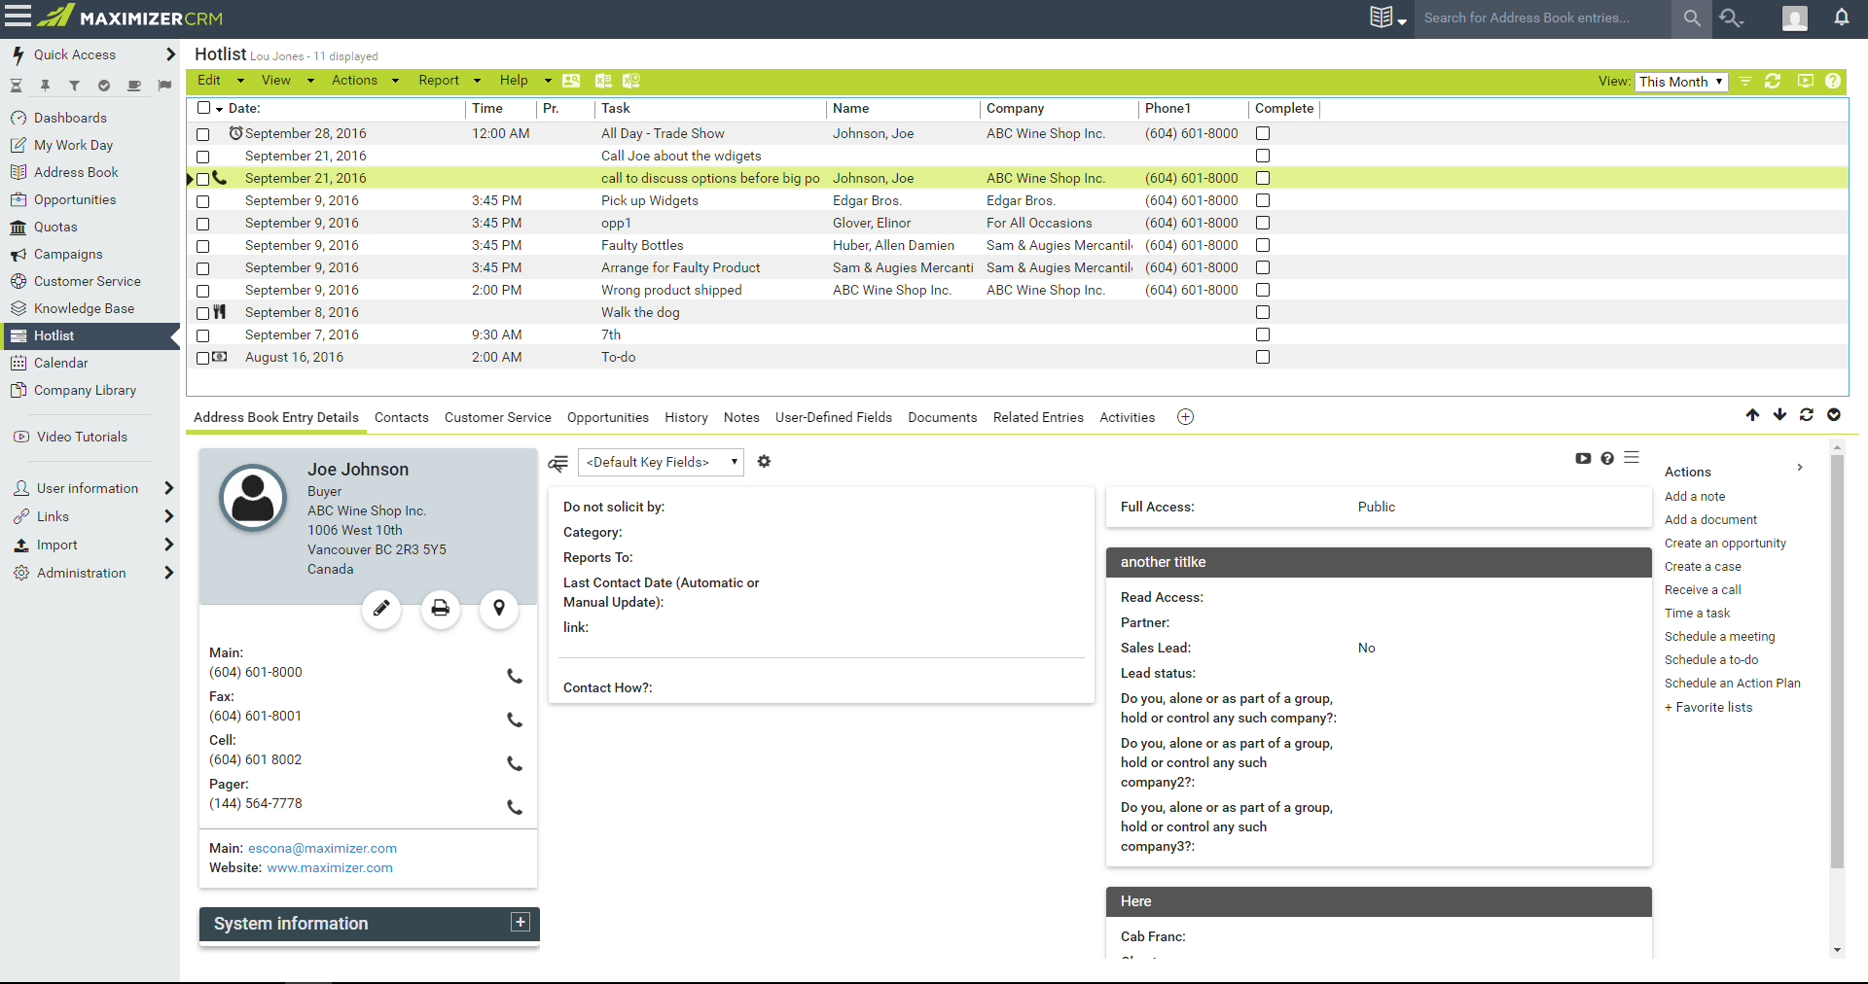Click the pencil edit icon on contact card
The height and width of the screenshot is (984, 1868).
(381, 609)
